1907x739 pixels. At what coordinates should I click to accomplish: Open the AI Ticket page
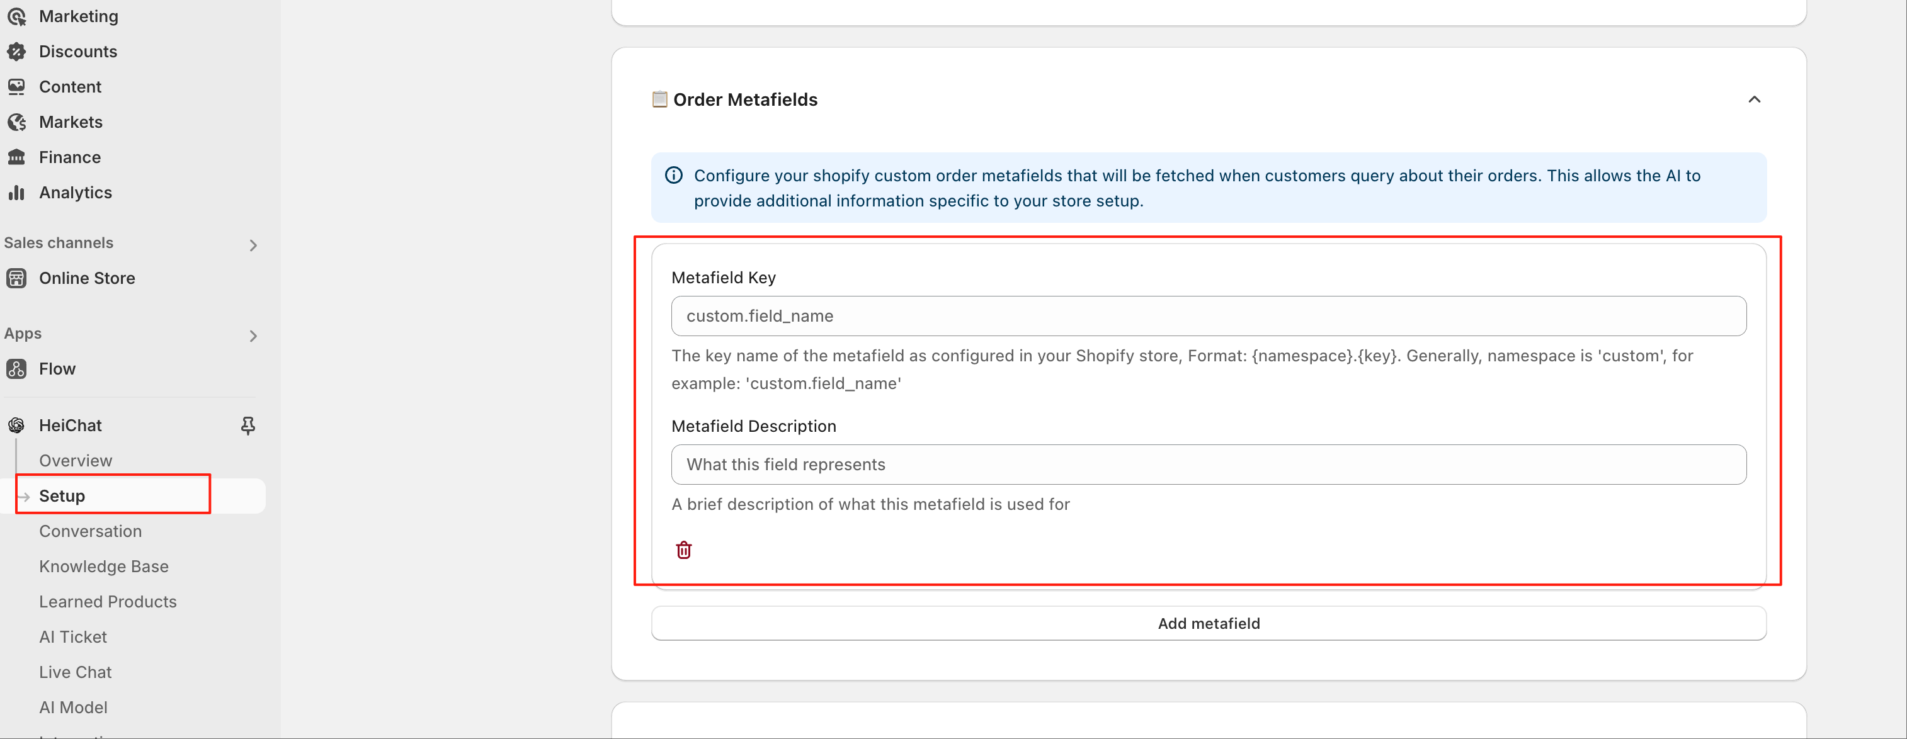tap(72, 637)
